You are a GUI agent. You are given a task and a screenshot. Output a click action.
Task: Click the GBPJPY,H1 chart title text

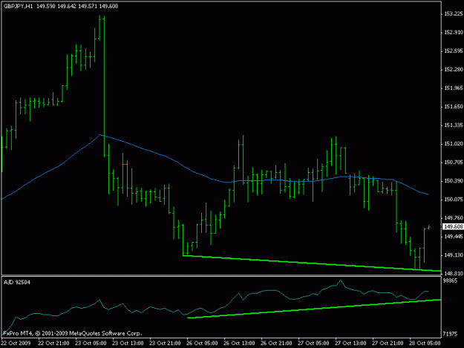click(x=18, y=6)
